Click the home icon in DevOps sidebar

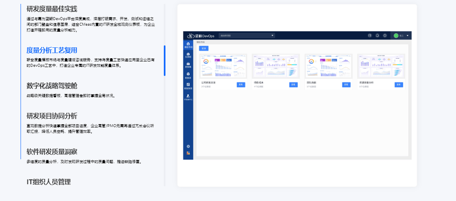188,44
